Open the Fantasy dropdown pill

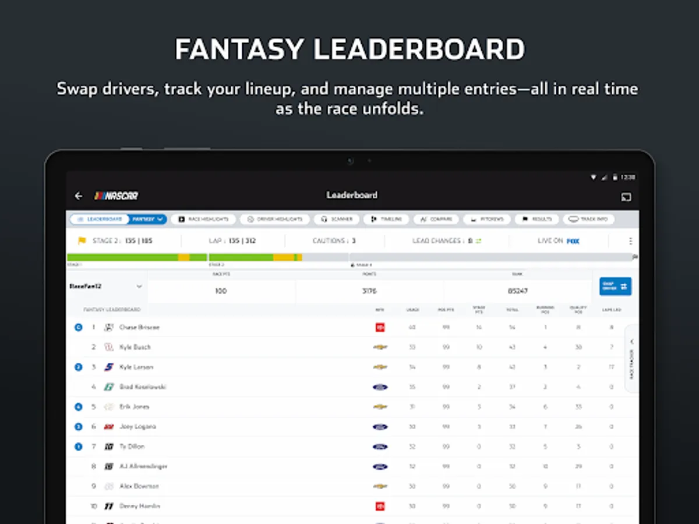point(147,219)
